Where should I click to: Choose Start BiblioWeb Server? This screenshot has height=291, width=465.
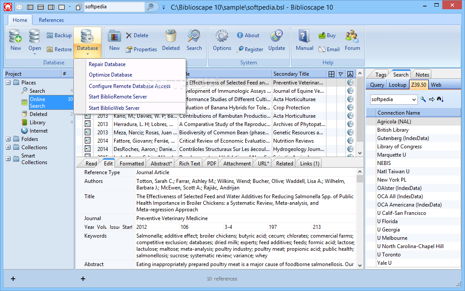pyautogui.click(x=114, y=108)
